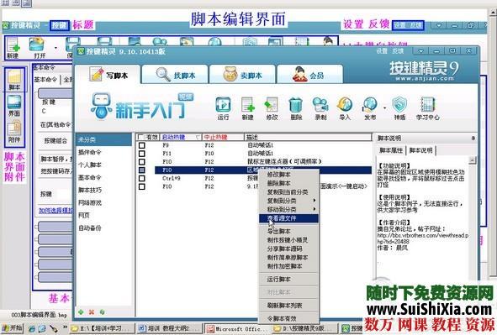Screen dimensions: 497x335
Task: Tick the checkbox for the Ctrl+9 script row
Action: 141,178
